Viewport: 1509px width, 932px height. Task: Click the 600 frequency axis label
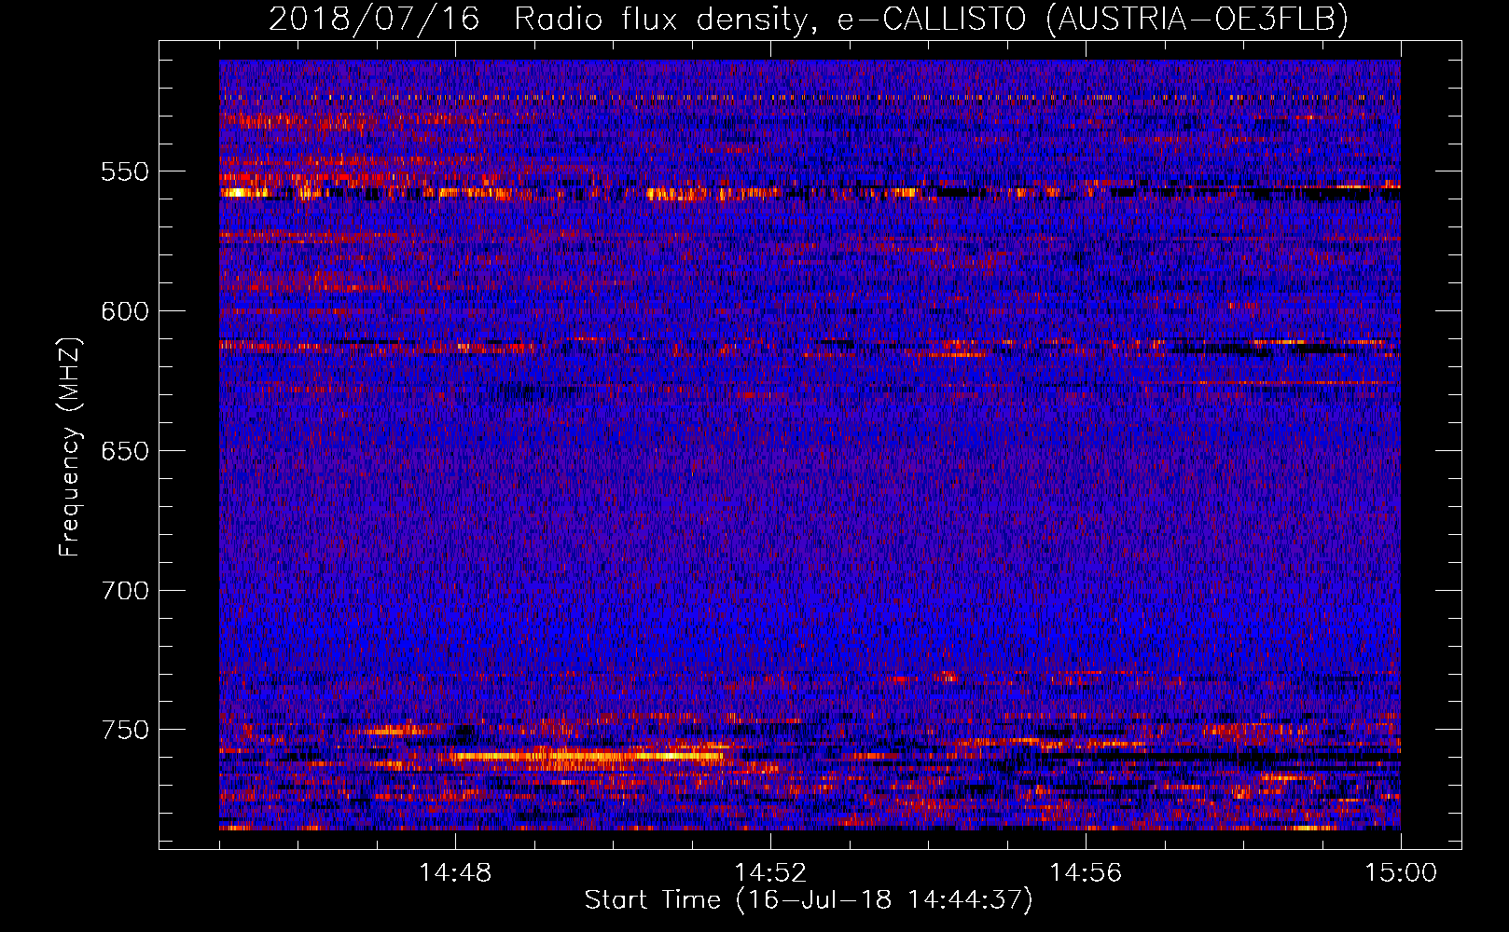(124, 311)
